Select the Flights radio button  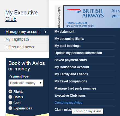tap(10, 91)
